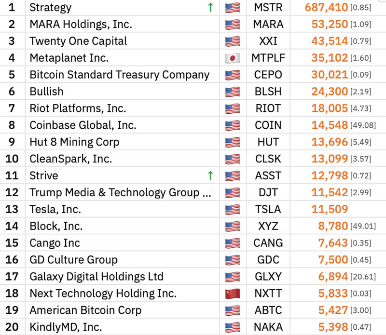Open Trump Media & Technology Group entry
The width and height of the screenshot is (386, 335).
[120, 192]
